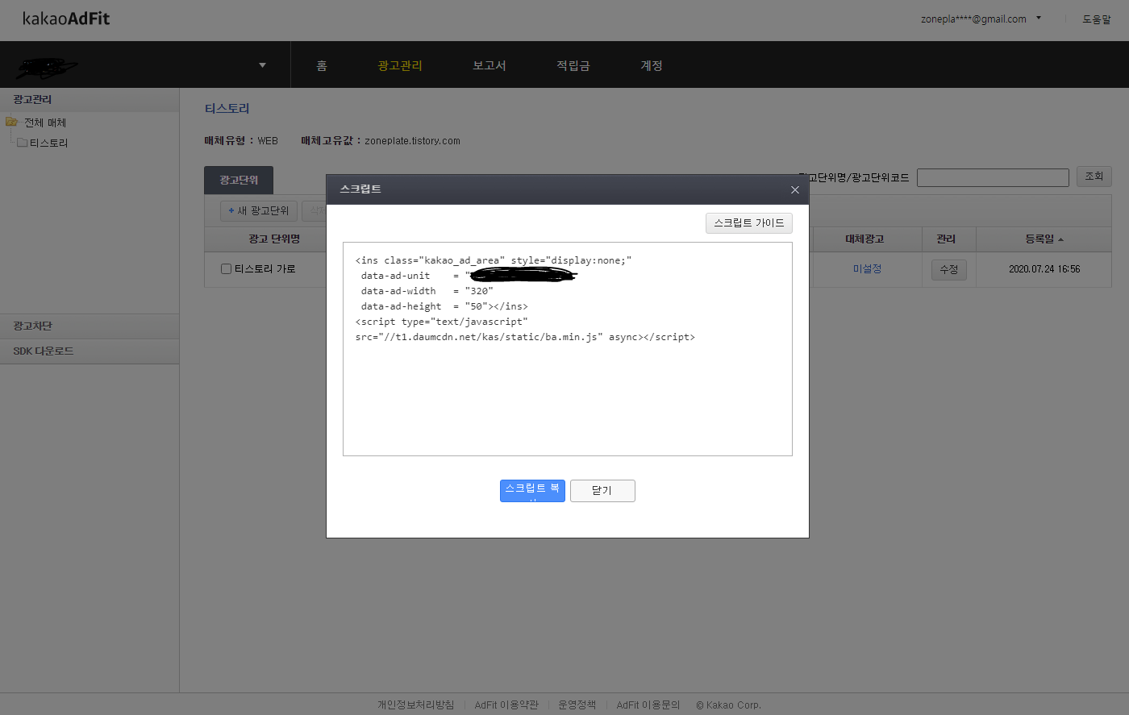This screenshot has width=1129, height=715.
Task: Close the 스크립트 dialog with the X
Action: coord(794,189)
